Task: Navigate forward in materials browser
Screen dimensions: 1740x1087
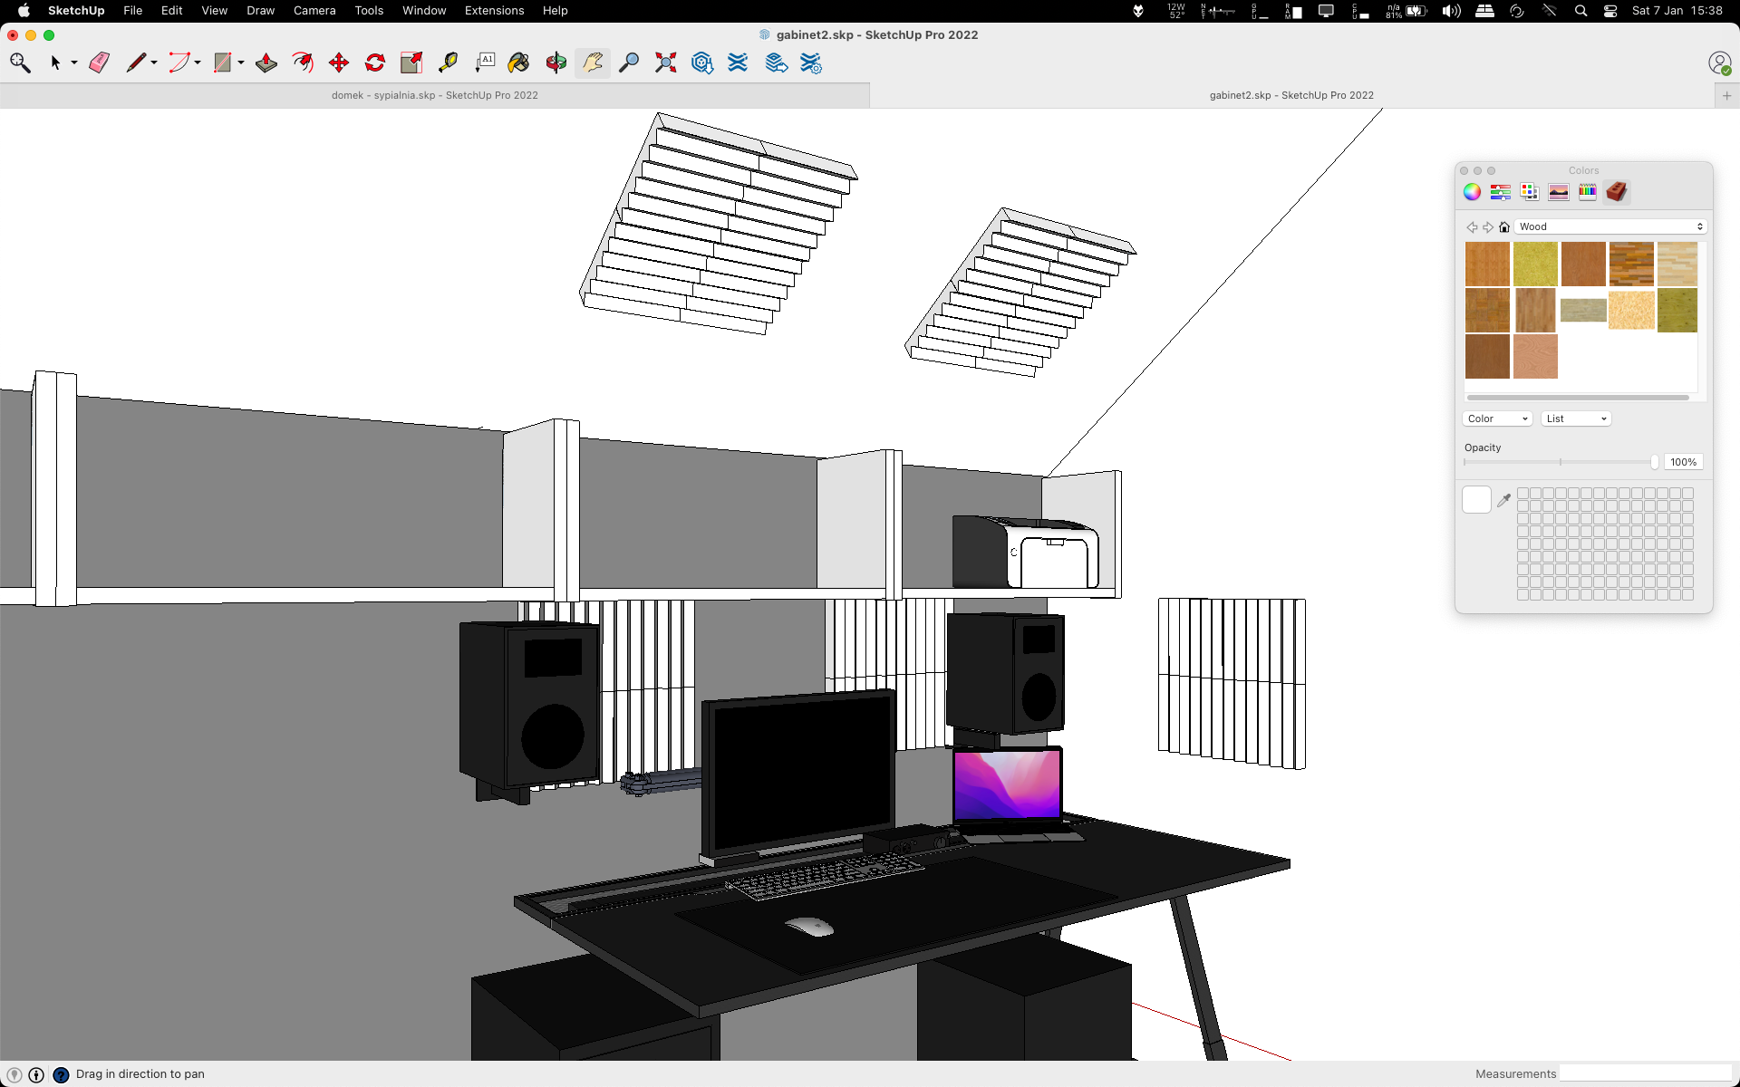Action: point(1488,227)
